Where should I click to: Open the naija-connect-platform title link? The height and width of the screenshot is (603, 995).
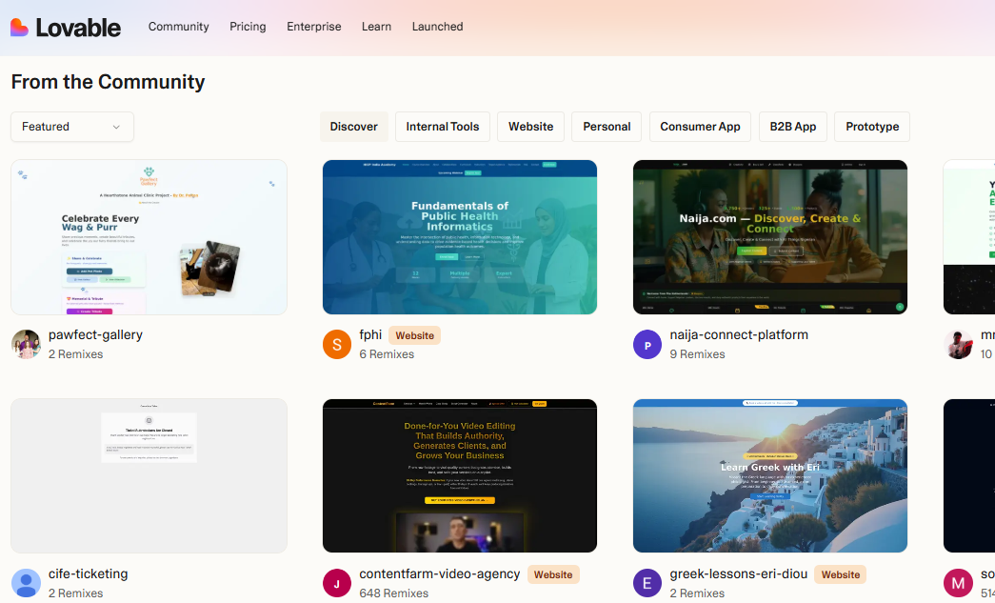coord(739,335)
